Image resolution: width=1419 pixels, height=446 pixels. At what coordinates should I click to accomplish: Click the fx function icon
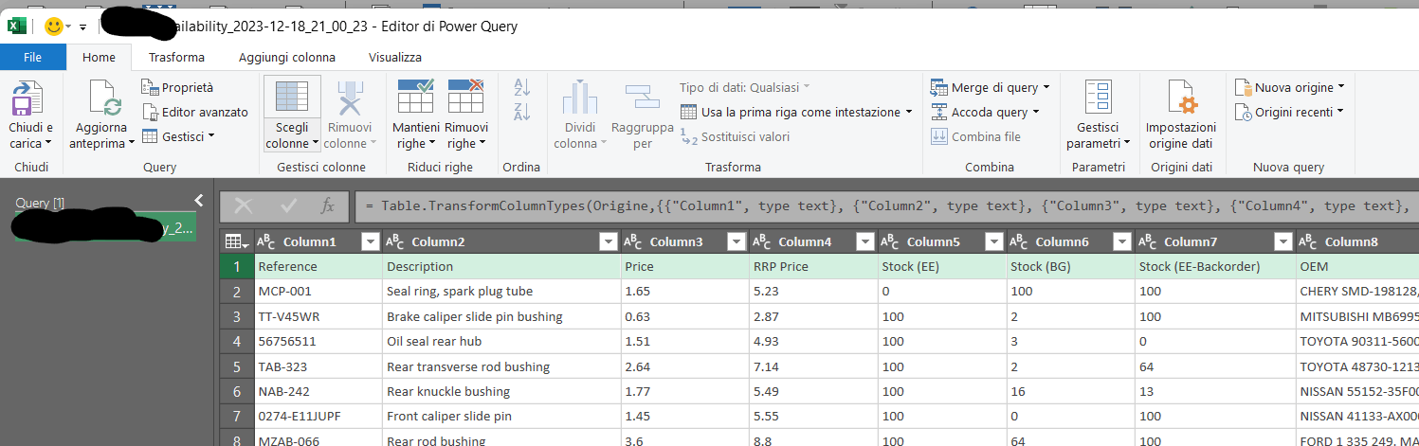pos(328,205)
